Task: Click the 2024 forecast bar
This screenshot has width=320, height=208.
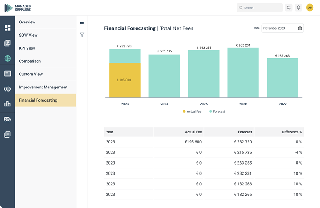Action: pyautogui.click(x=164, y=76)
